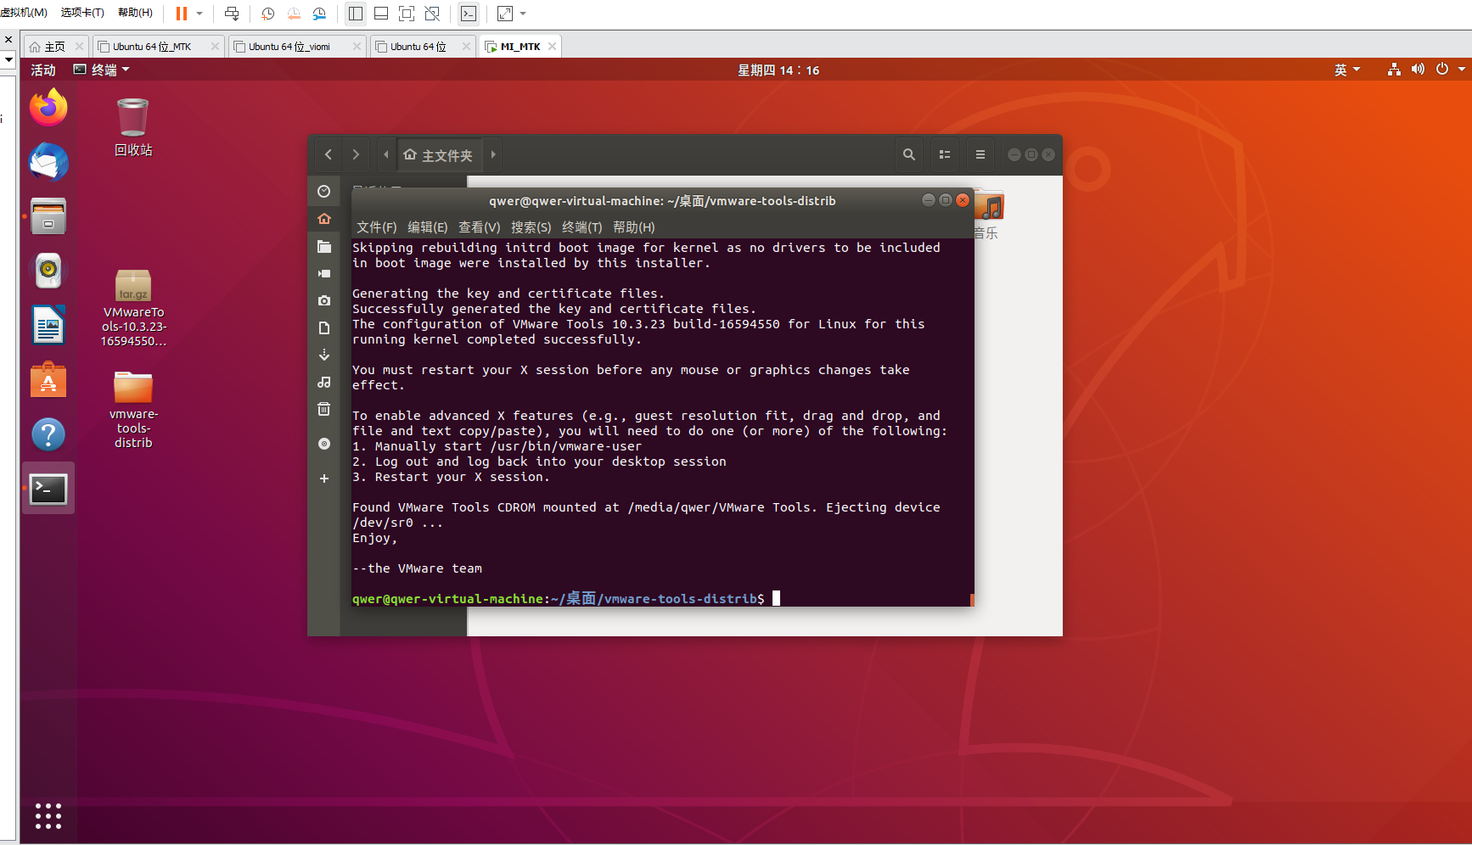Image resolution: width=1472 pixels, height=845 pixels.
Task: Open the 虚拟机(M) menu
Action: coord(24,13)
